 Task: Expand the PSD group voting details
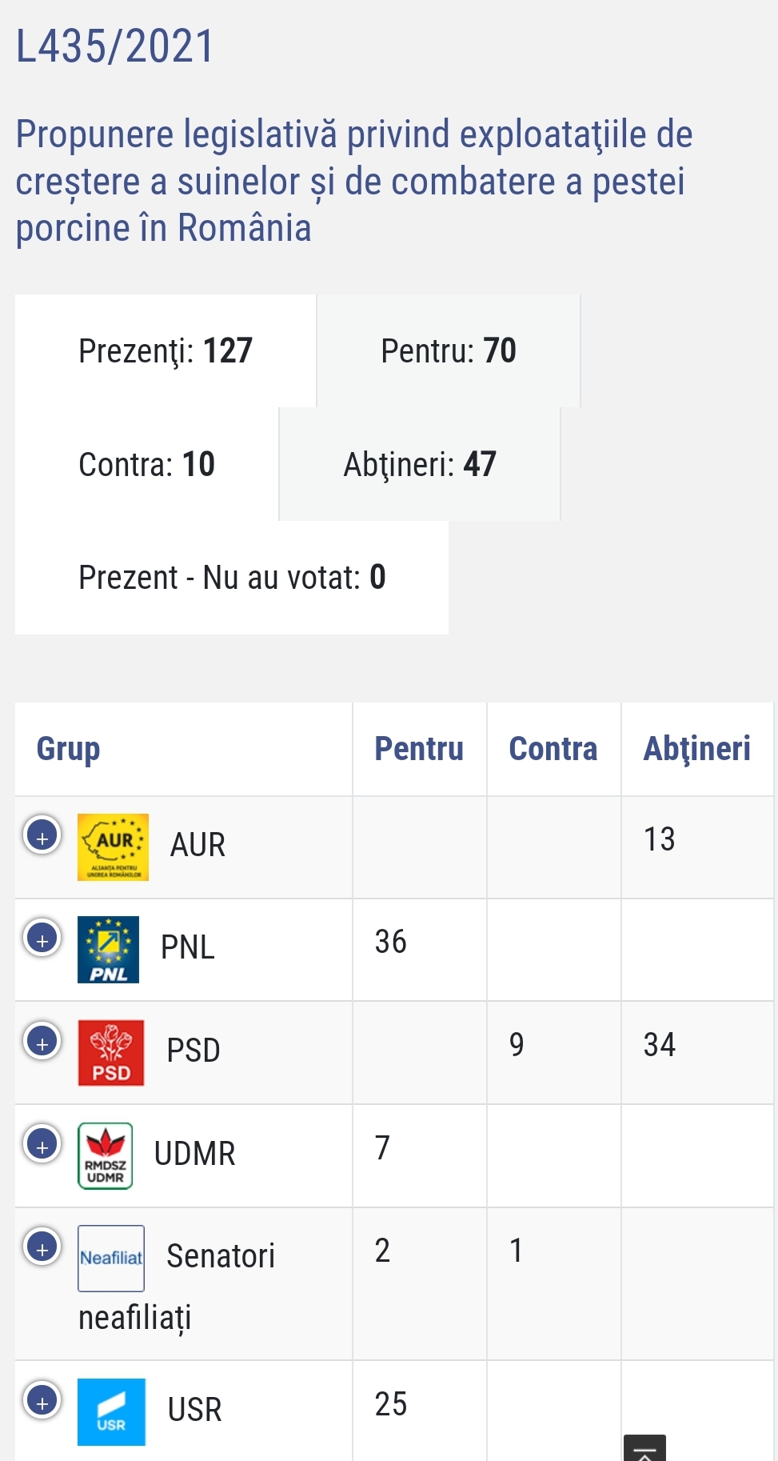[42, 1043]
